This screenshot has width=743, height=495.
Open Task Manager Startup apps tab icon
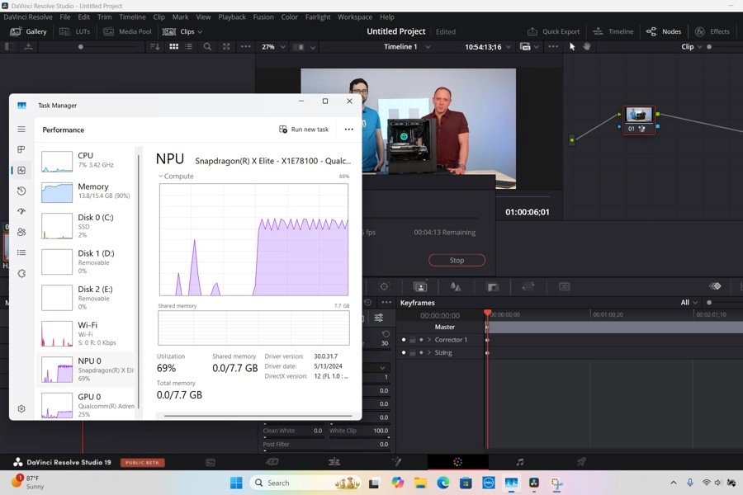point(21,211)
